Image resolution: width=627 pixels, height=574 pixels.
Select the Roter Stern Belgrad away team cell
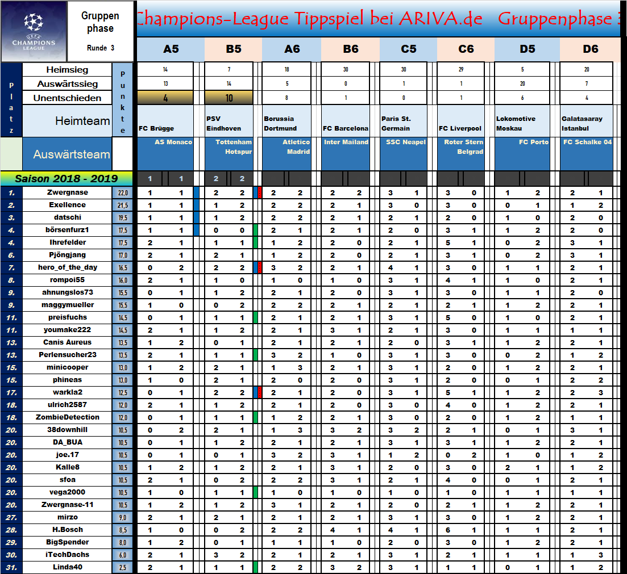(x=460, y=154)
